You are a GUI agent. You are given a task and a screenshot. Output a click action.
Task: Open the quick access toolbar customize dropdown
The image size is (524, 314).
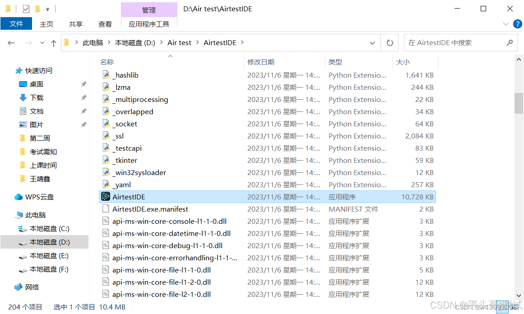tap(48, 9)
